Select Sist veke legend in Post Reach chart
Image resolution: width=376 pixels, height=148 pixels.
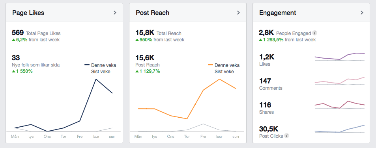[x=221, y=72]
